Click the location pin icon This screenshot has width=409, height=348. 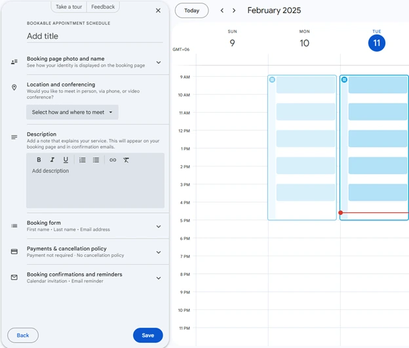point(14,87)
